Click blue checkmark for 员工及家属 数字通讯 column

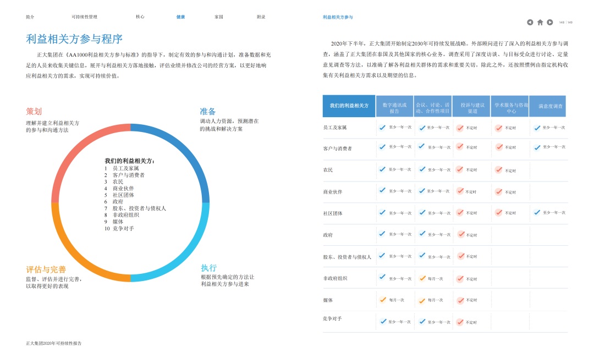tap(383, 127)
